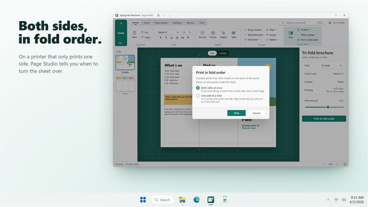Click the zoom in plus icon
The height and width of the screenshot is (207, 368).
[x=338, y=164]
